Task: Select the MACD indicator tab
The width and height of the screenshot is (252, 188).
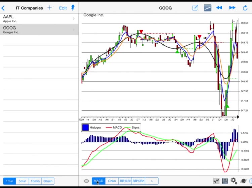Action: click(98, 181)
